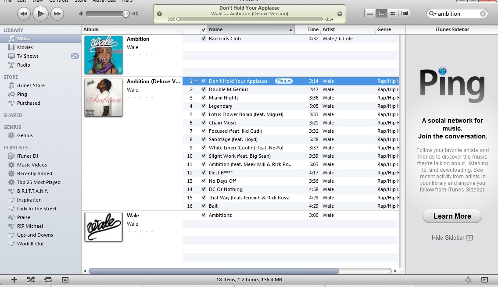Open the Purchased playlist
Viewport: 498px width, 287px height.
pyautogui.click(x=29, y=103)
